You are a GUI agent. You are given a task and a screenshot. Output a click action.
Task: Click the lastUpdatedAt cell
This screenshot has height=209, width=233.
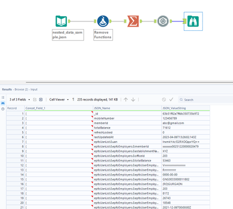[x=128, y=137]
